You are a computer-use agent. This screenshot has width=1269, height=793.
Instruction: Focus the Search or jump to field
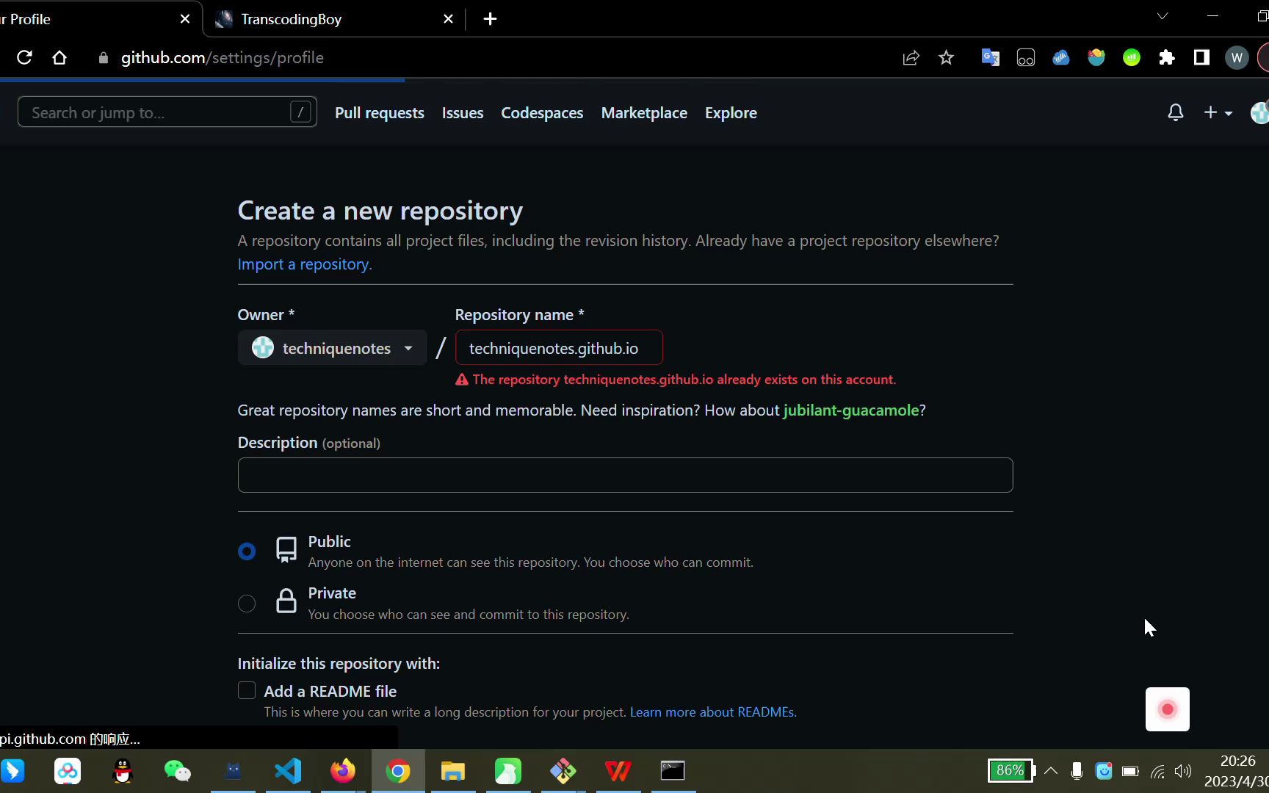pyautogui.click(x=167, y=112)
